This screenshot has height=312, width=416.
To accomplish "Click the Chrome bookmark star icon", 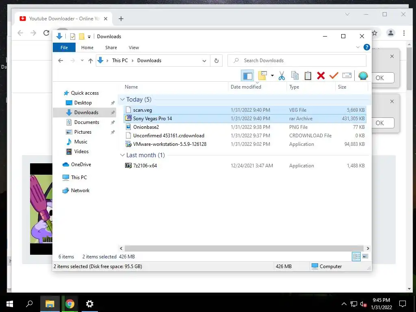I will tap(375, 33).
